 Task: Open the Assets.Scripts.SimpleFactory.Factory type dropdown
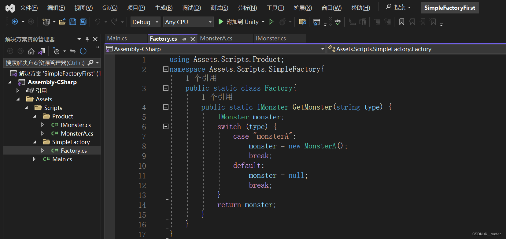point(416,49)
